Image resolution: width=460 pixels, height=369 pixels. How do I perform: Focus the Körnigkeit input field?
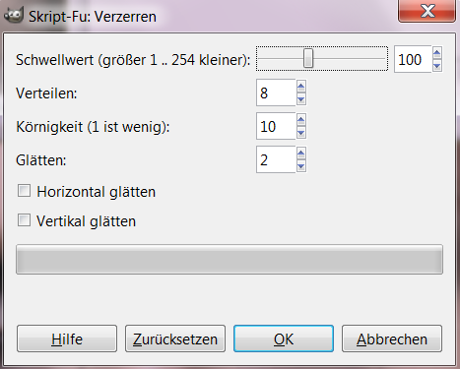point(276,126)
